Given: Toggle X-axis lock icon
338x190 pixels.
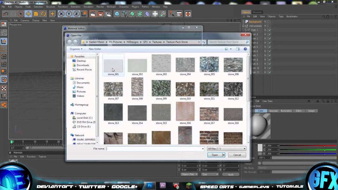Looking at the screenshot, I should pyautogui.click(x=61, y=14).
